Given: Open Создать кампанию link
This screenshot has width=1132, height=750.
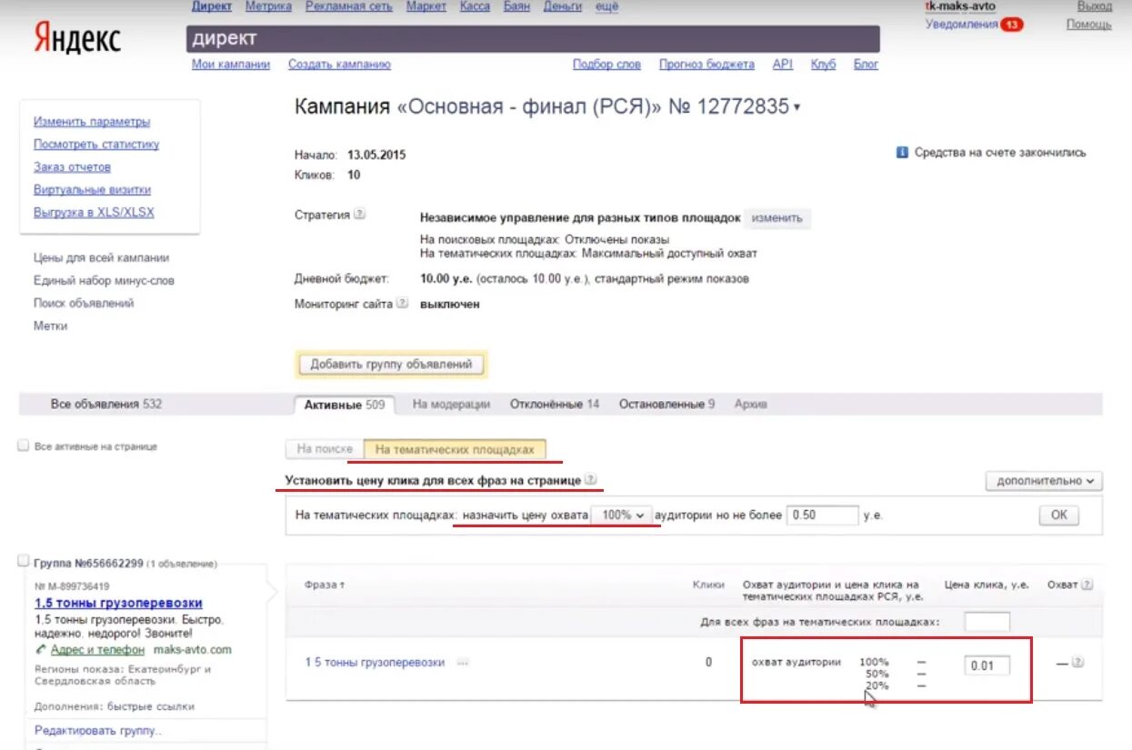Looking at the screenshot, I should point(339,65).
